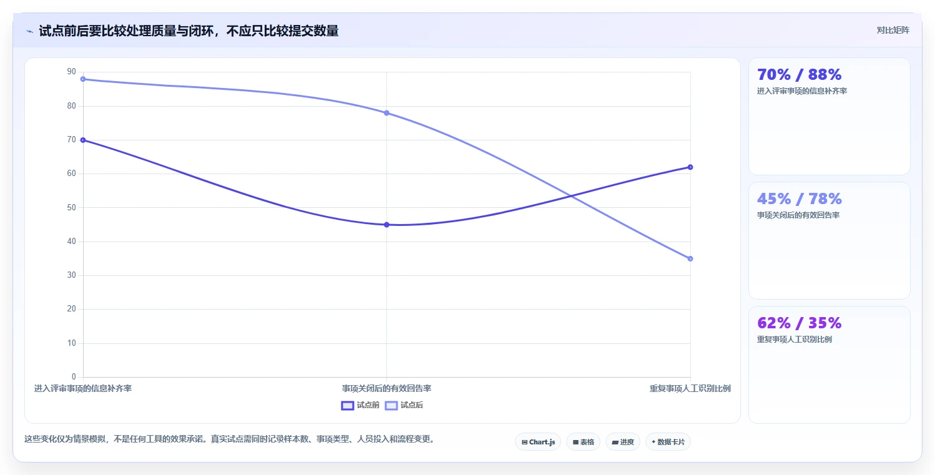The width and height of the screenshot is (935, 475).
Task: Click x-axis label 进入评审事项的信息补齐率
Action: (x=83, y=388)
